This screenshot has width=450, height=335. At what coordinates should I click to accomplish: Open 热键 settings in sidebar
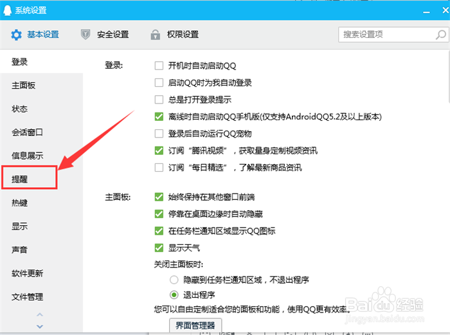19,203
